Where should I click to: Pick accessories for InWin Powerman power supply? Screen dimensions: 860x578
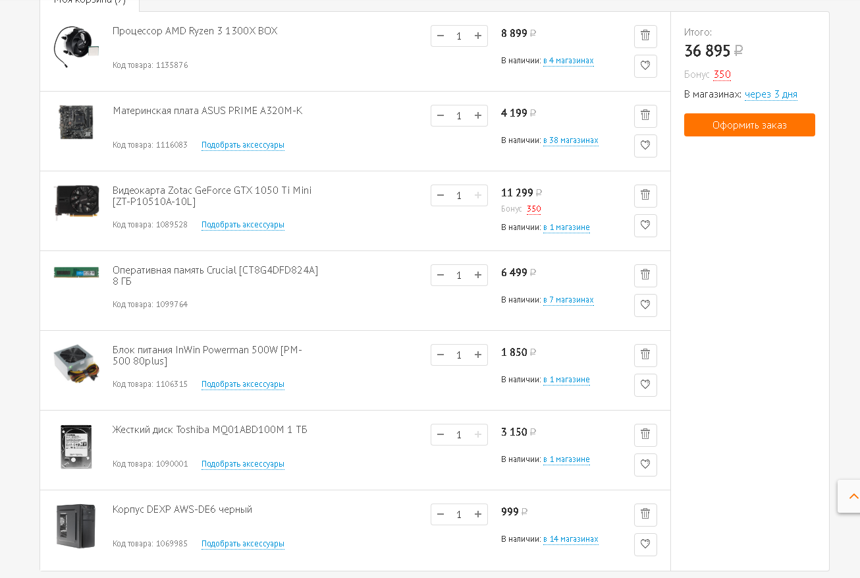coord(243,384)
